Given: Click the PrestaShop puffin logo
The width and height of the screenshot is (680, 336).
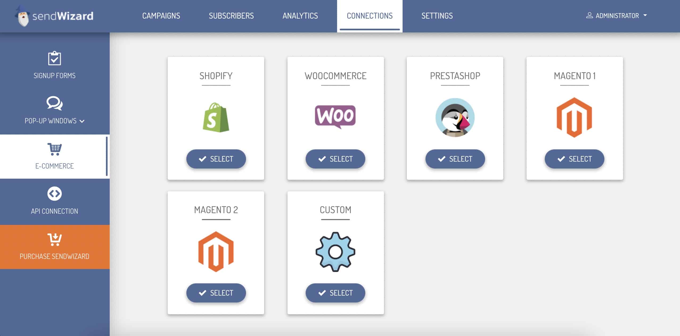Looking at the screenshot, I should click(x=455, y=117).
